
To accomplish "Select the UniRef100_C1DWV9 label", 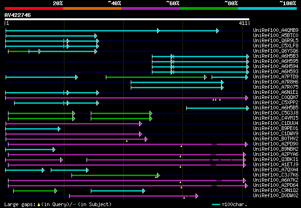I will 276,134.
